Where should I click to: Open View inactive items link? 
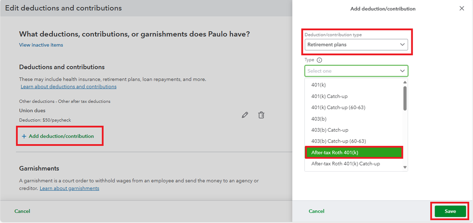[41, 45]
